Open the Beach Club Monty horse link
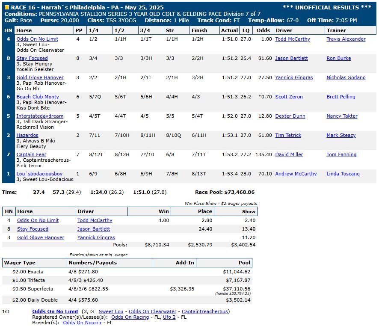379x326 pixels. point(38,97)
